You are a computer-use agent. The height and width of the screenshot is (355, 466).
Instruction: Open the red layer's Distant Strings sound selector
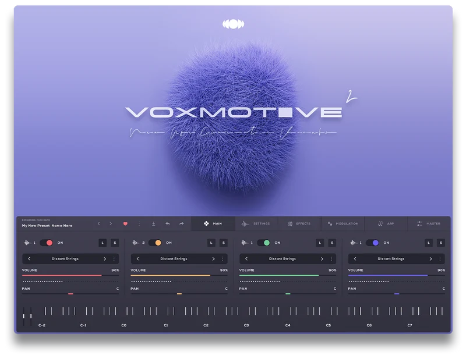click(x=70, y=259)
